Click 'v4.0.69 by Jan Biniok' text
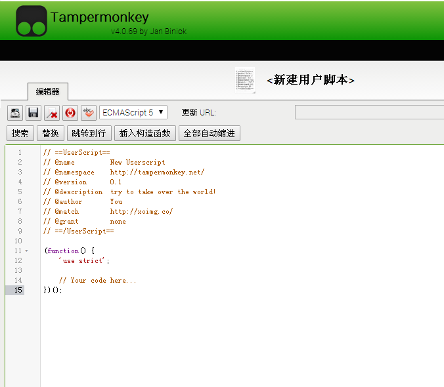Viewport: 444px width, 387px height. coord(148,31)
